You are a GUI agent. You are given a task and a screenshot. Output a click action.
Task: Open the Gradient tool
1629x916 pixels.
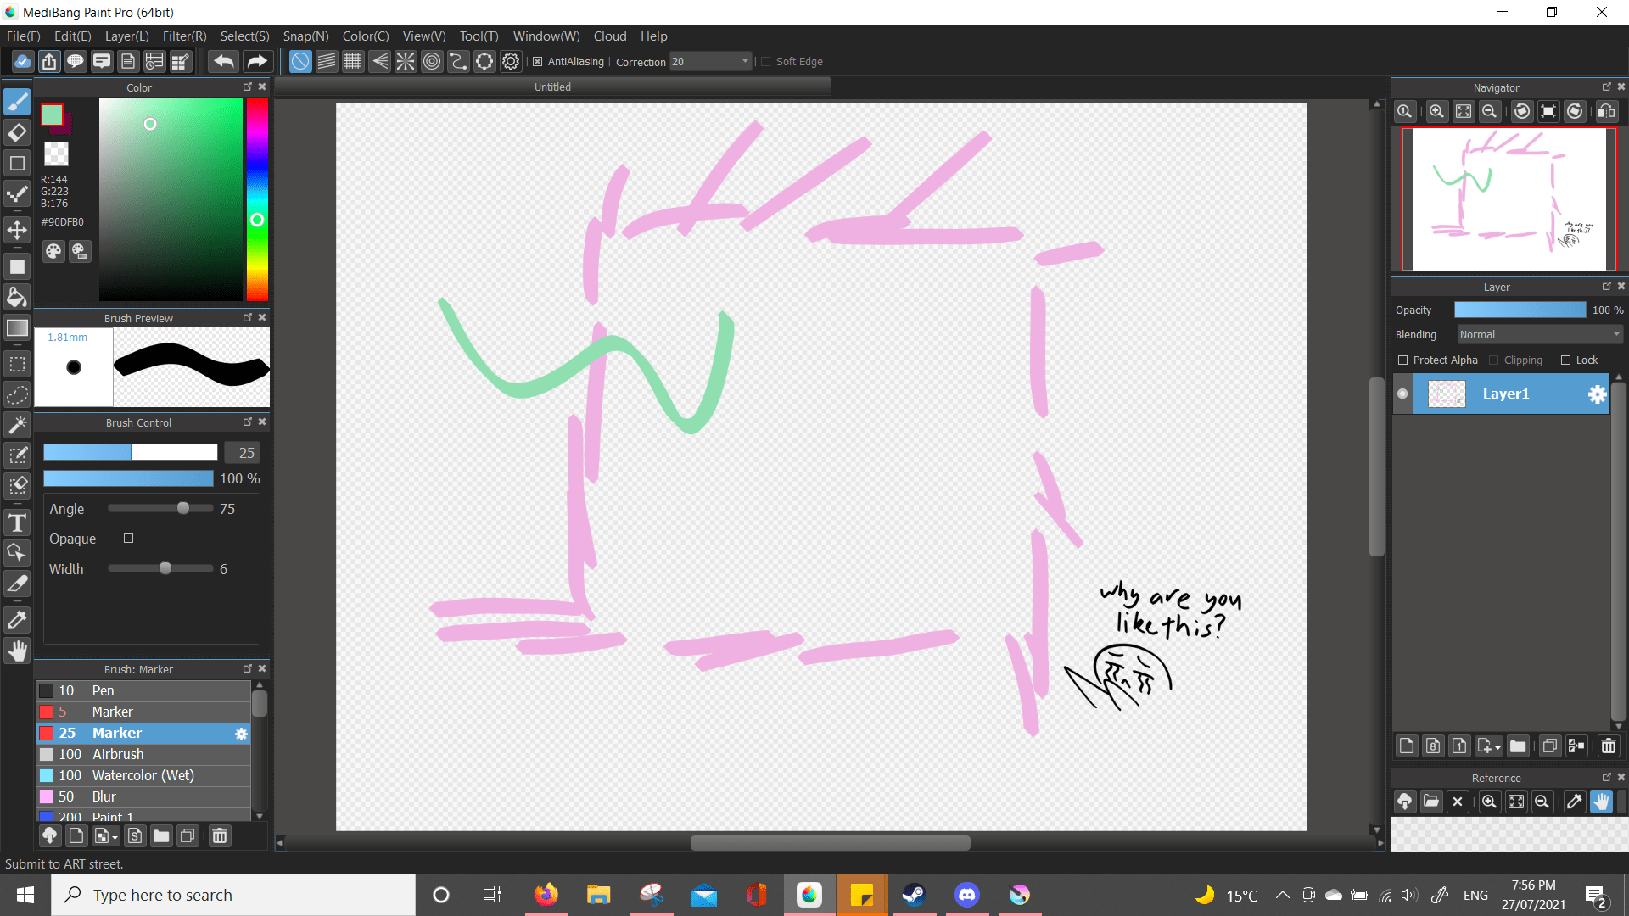[17, 327]
